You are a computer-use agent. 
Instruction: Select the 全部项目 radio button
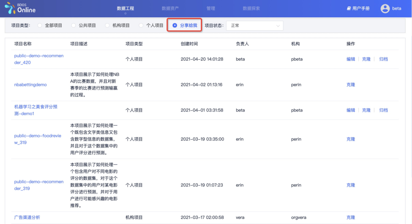click(40, 25)
